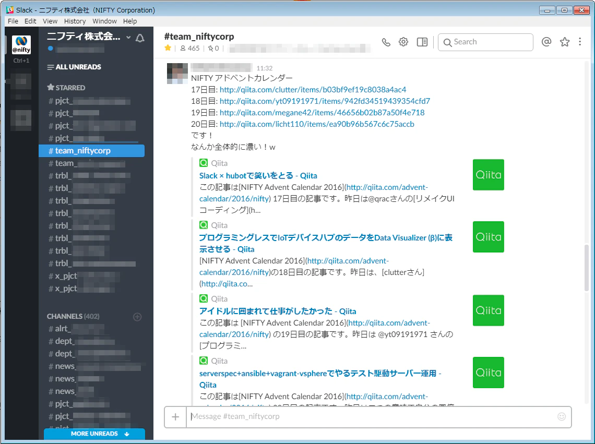This screenshot has height=444, width=595.
Task: Open the 20日目 qiita.com/licht110 link
Action: (317, 124)
